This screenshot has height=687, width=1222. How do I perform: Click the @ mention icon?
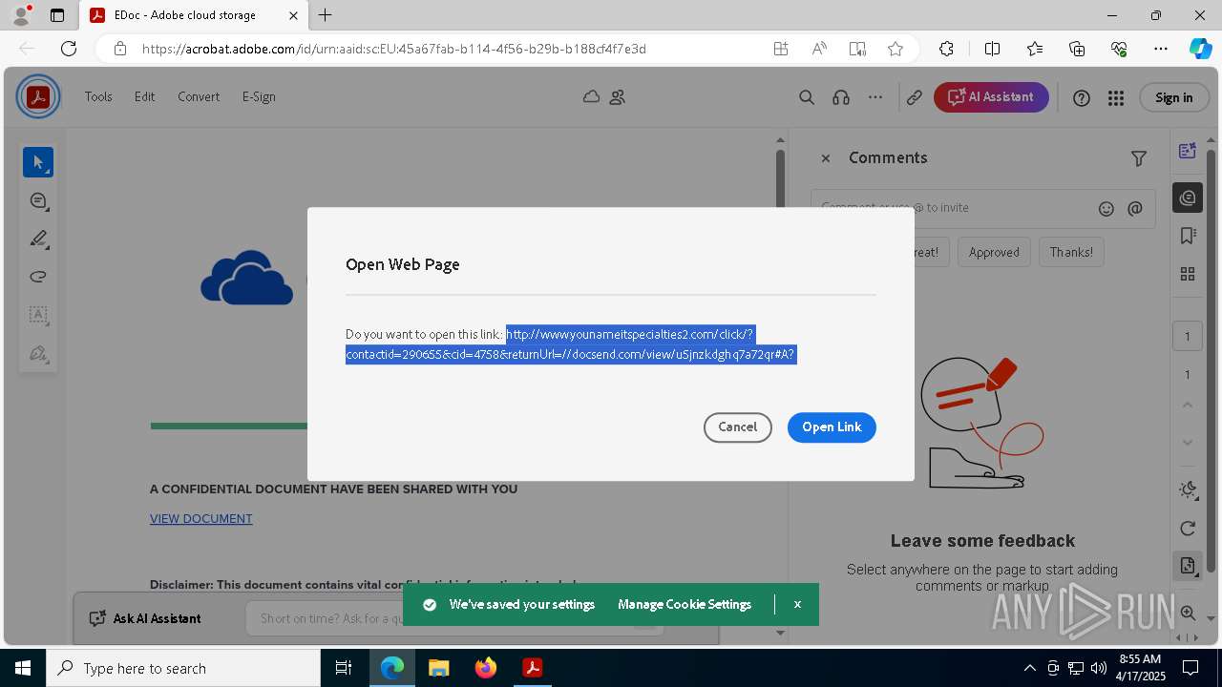pyautogui.click(x=1135, y=208)
